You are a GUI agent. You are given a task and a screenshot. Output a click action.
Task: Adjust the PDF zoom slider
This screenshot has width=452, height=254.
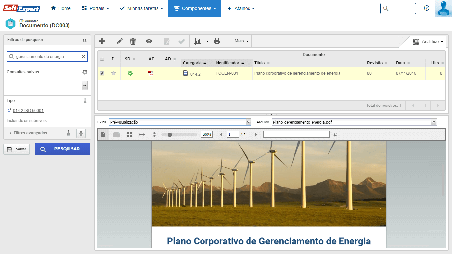(x=170, y=135)
